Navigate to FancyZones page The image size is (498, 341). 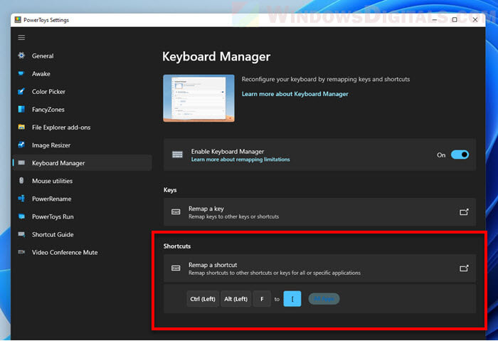coord(83,110)
